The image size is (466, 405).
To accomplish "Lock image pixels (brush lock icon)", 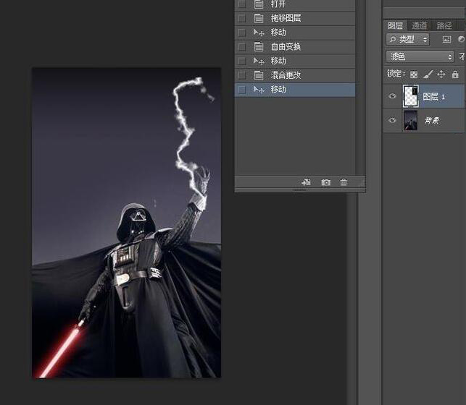I will coord(428,74).
